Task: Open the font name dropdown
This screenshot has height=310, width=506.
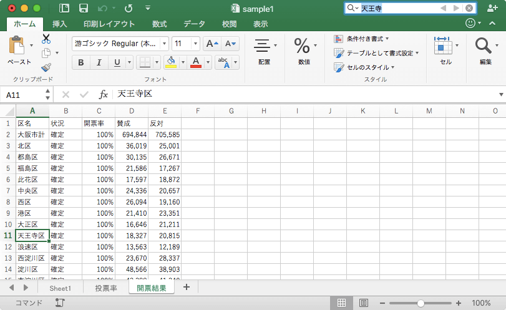Action: point(164,44)
